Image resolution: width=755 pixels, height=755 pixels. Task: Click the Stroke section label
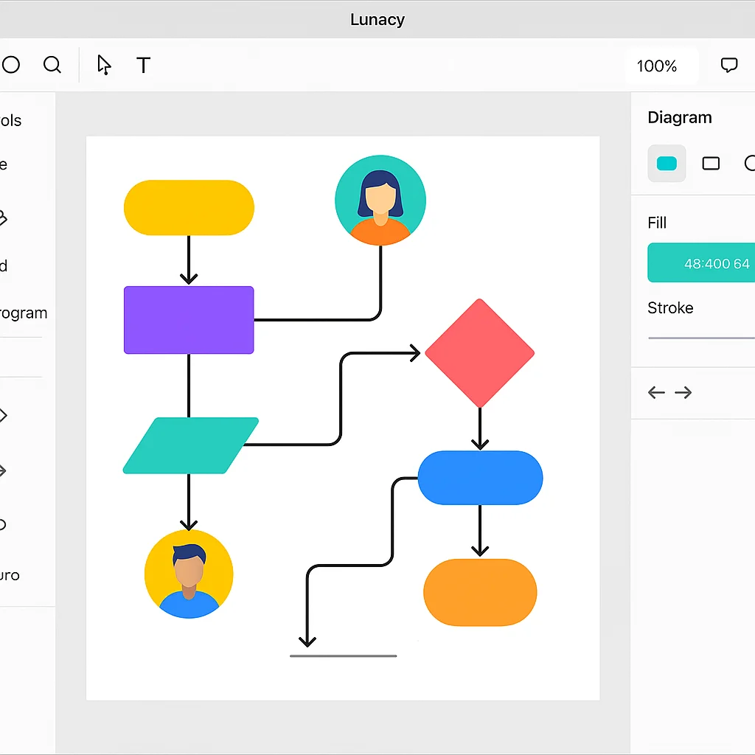pos(670,308)
